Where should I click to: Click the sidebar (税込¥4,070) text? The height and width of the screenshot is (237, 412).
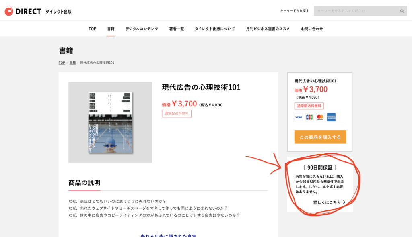[308, 97]
